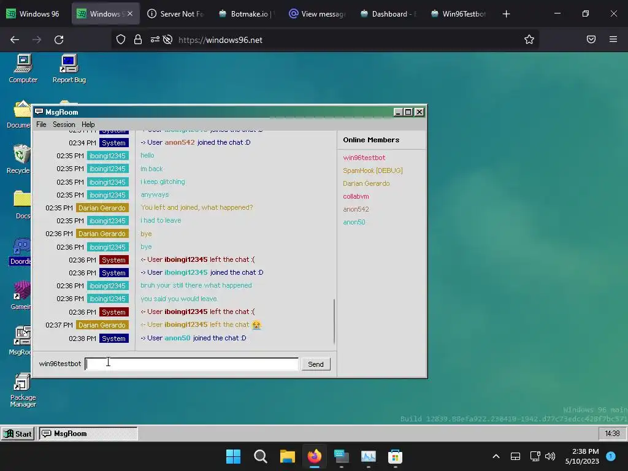Image resolution: width=628 pixels, height=471 pixels.
Task: Select the Doordis desktop icon
Action: [x=20, y=251]
